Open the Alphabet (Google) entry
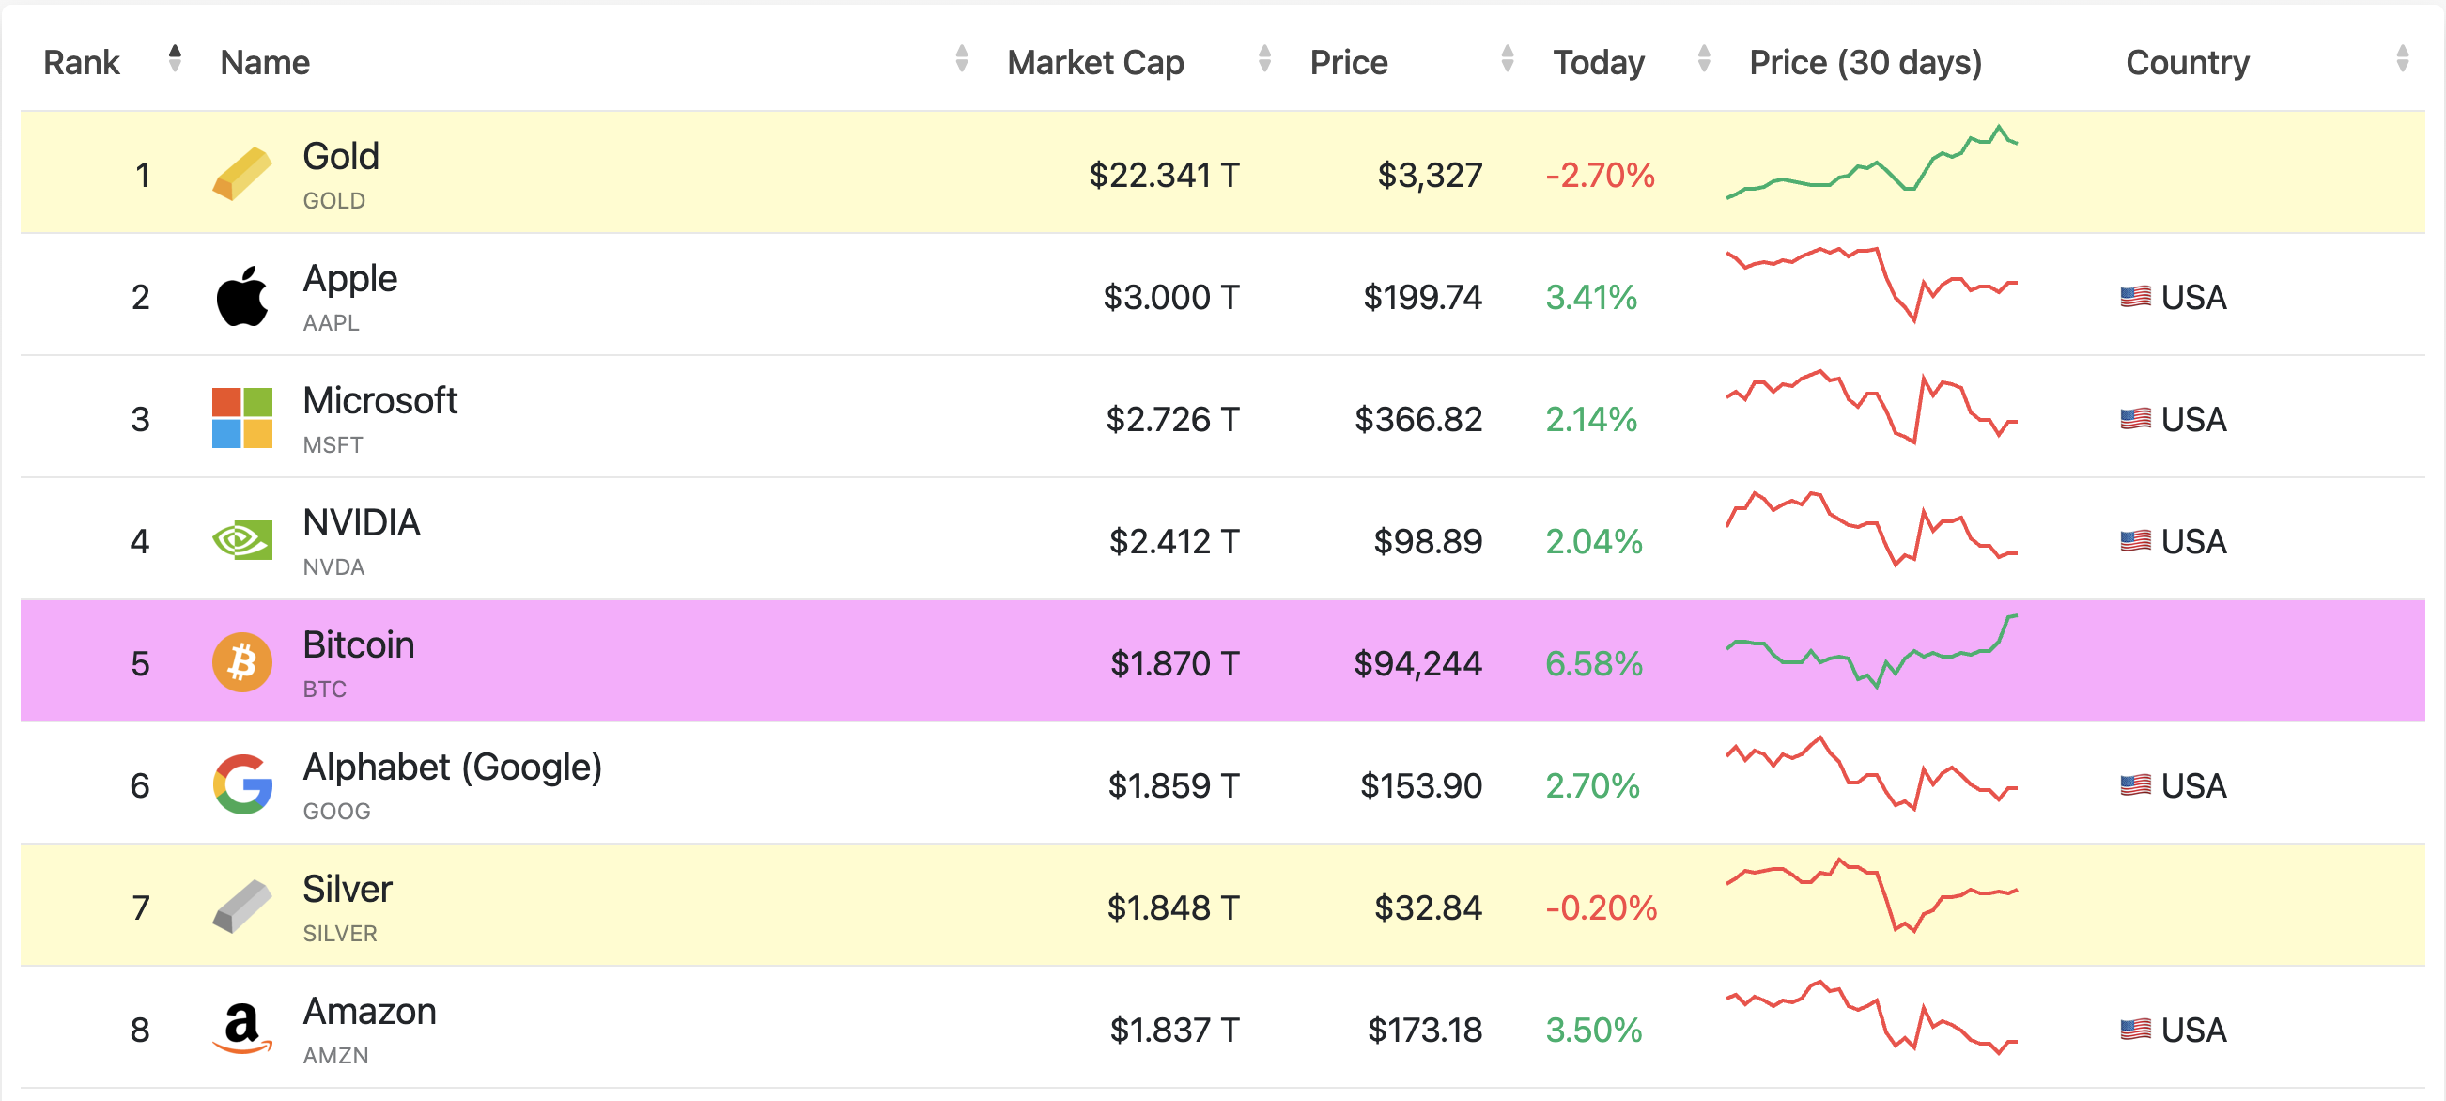 point(451,767)
